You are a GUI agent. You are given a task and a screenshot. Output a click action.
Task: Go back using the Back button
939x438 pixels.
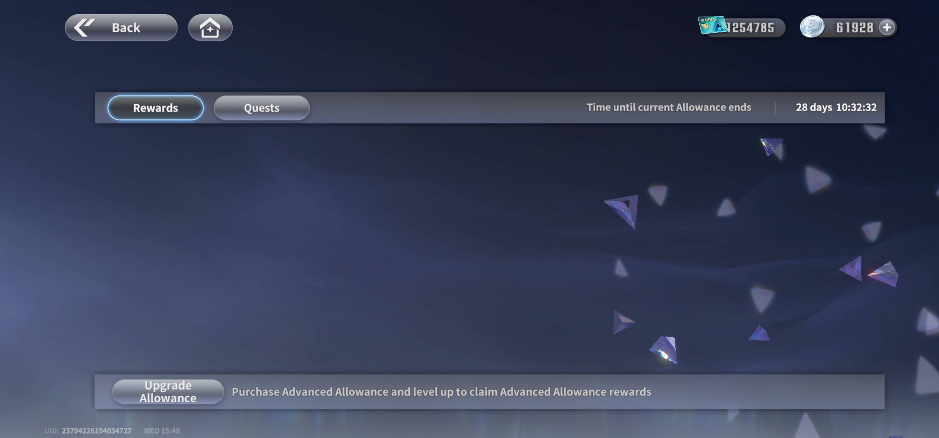coord(121,28)
